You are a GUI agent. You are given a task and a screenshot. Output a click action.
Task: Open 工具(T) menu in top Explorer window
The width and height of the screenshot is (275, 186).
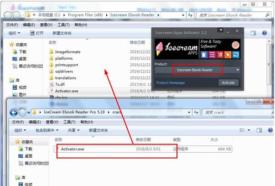click(63, 25)
